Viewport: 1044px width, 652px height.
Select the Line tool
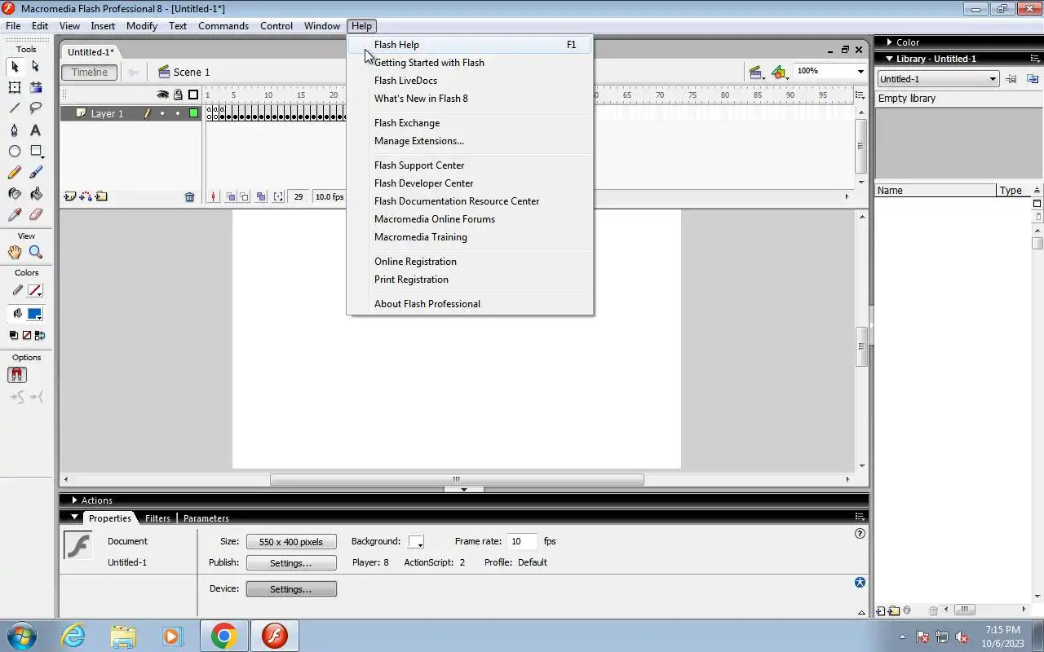coord(15,108)
